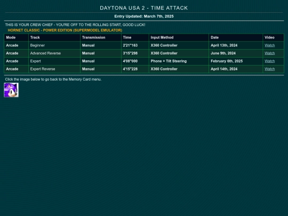
Task: Watch the Advanced Reverse track video
Action: 269,53
